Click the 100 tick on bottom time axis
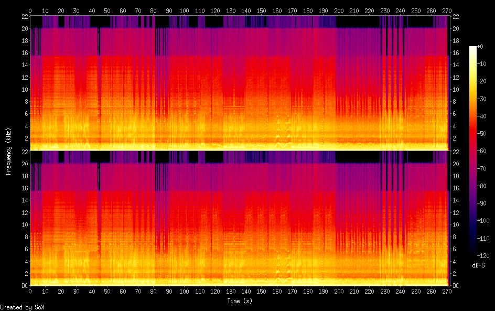 (x=184, y=291)
